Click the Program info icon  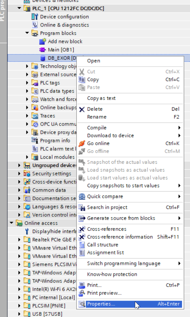coord(35,140)
